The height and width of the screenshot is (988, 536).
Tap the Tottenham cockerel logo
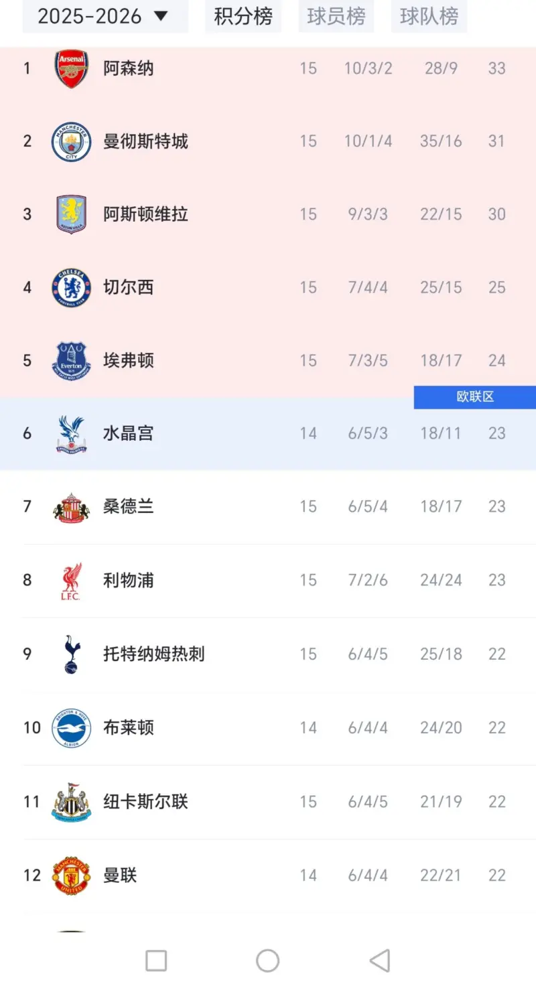72,654
